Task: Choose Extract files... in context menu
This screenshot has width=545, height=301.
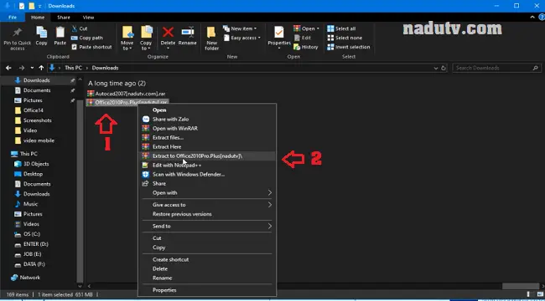Action: [x=207, y=138]
